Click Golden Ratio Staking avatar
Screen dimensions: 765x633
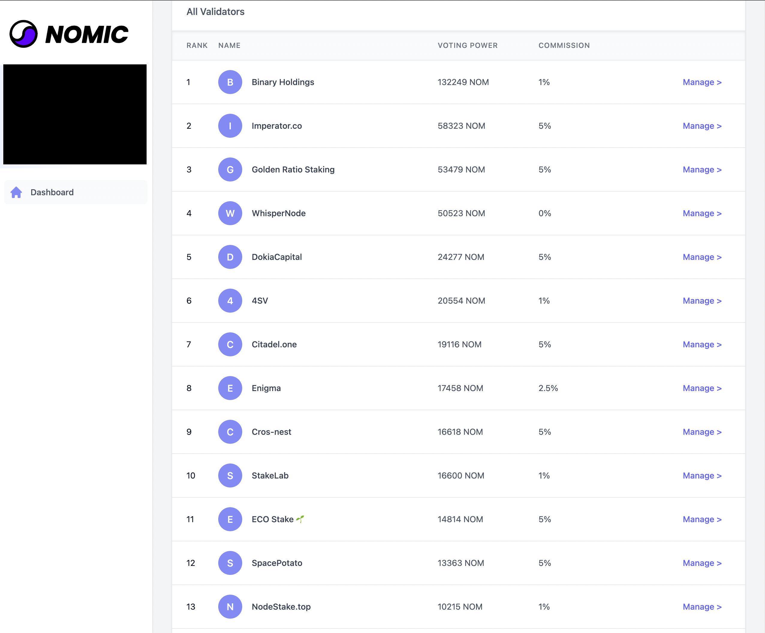pyautogui.click(x=230, y=169)
